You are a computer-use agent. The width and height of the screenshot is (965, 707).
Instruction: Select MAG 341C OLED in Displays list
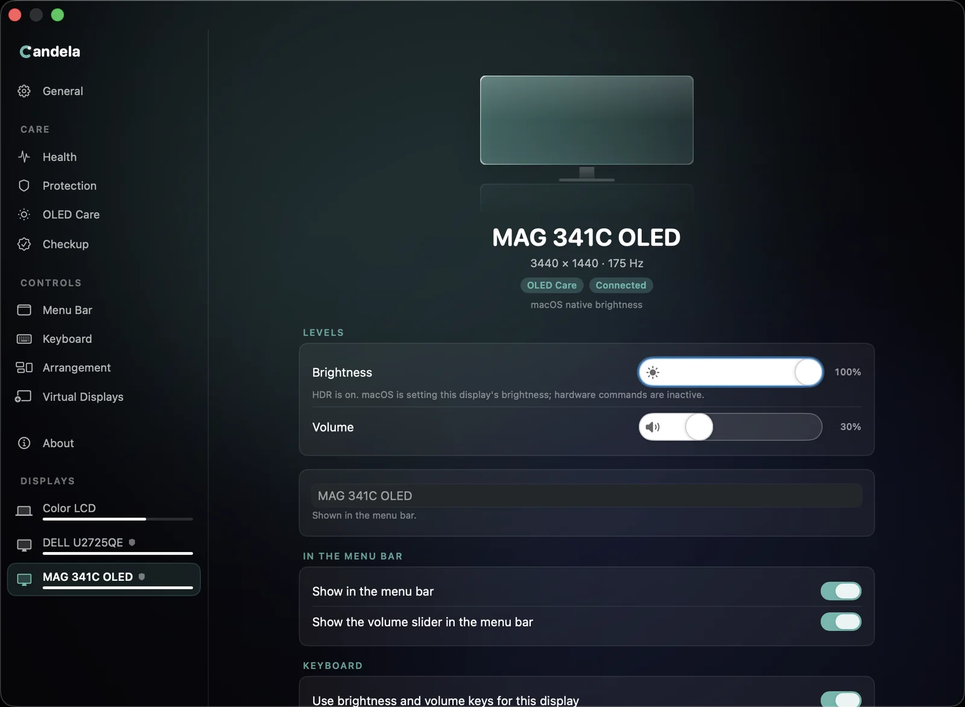pyautogui.click(x=104, y=579)
